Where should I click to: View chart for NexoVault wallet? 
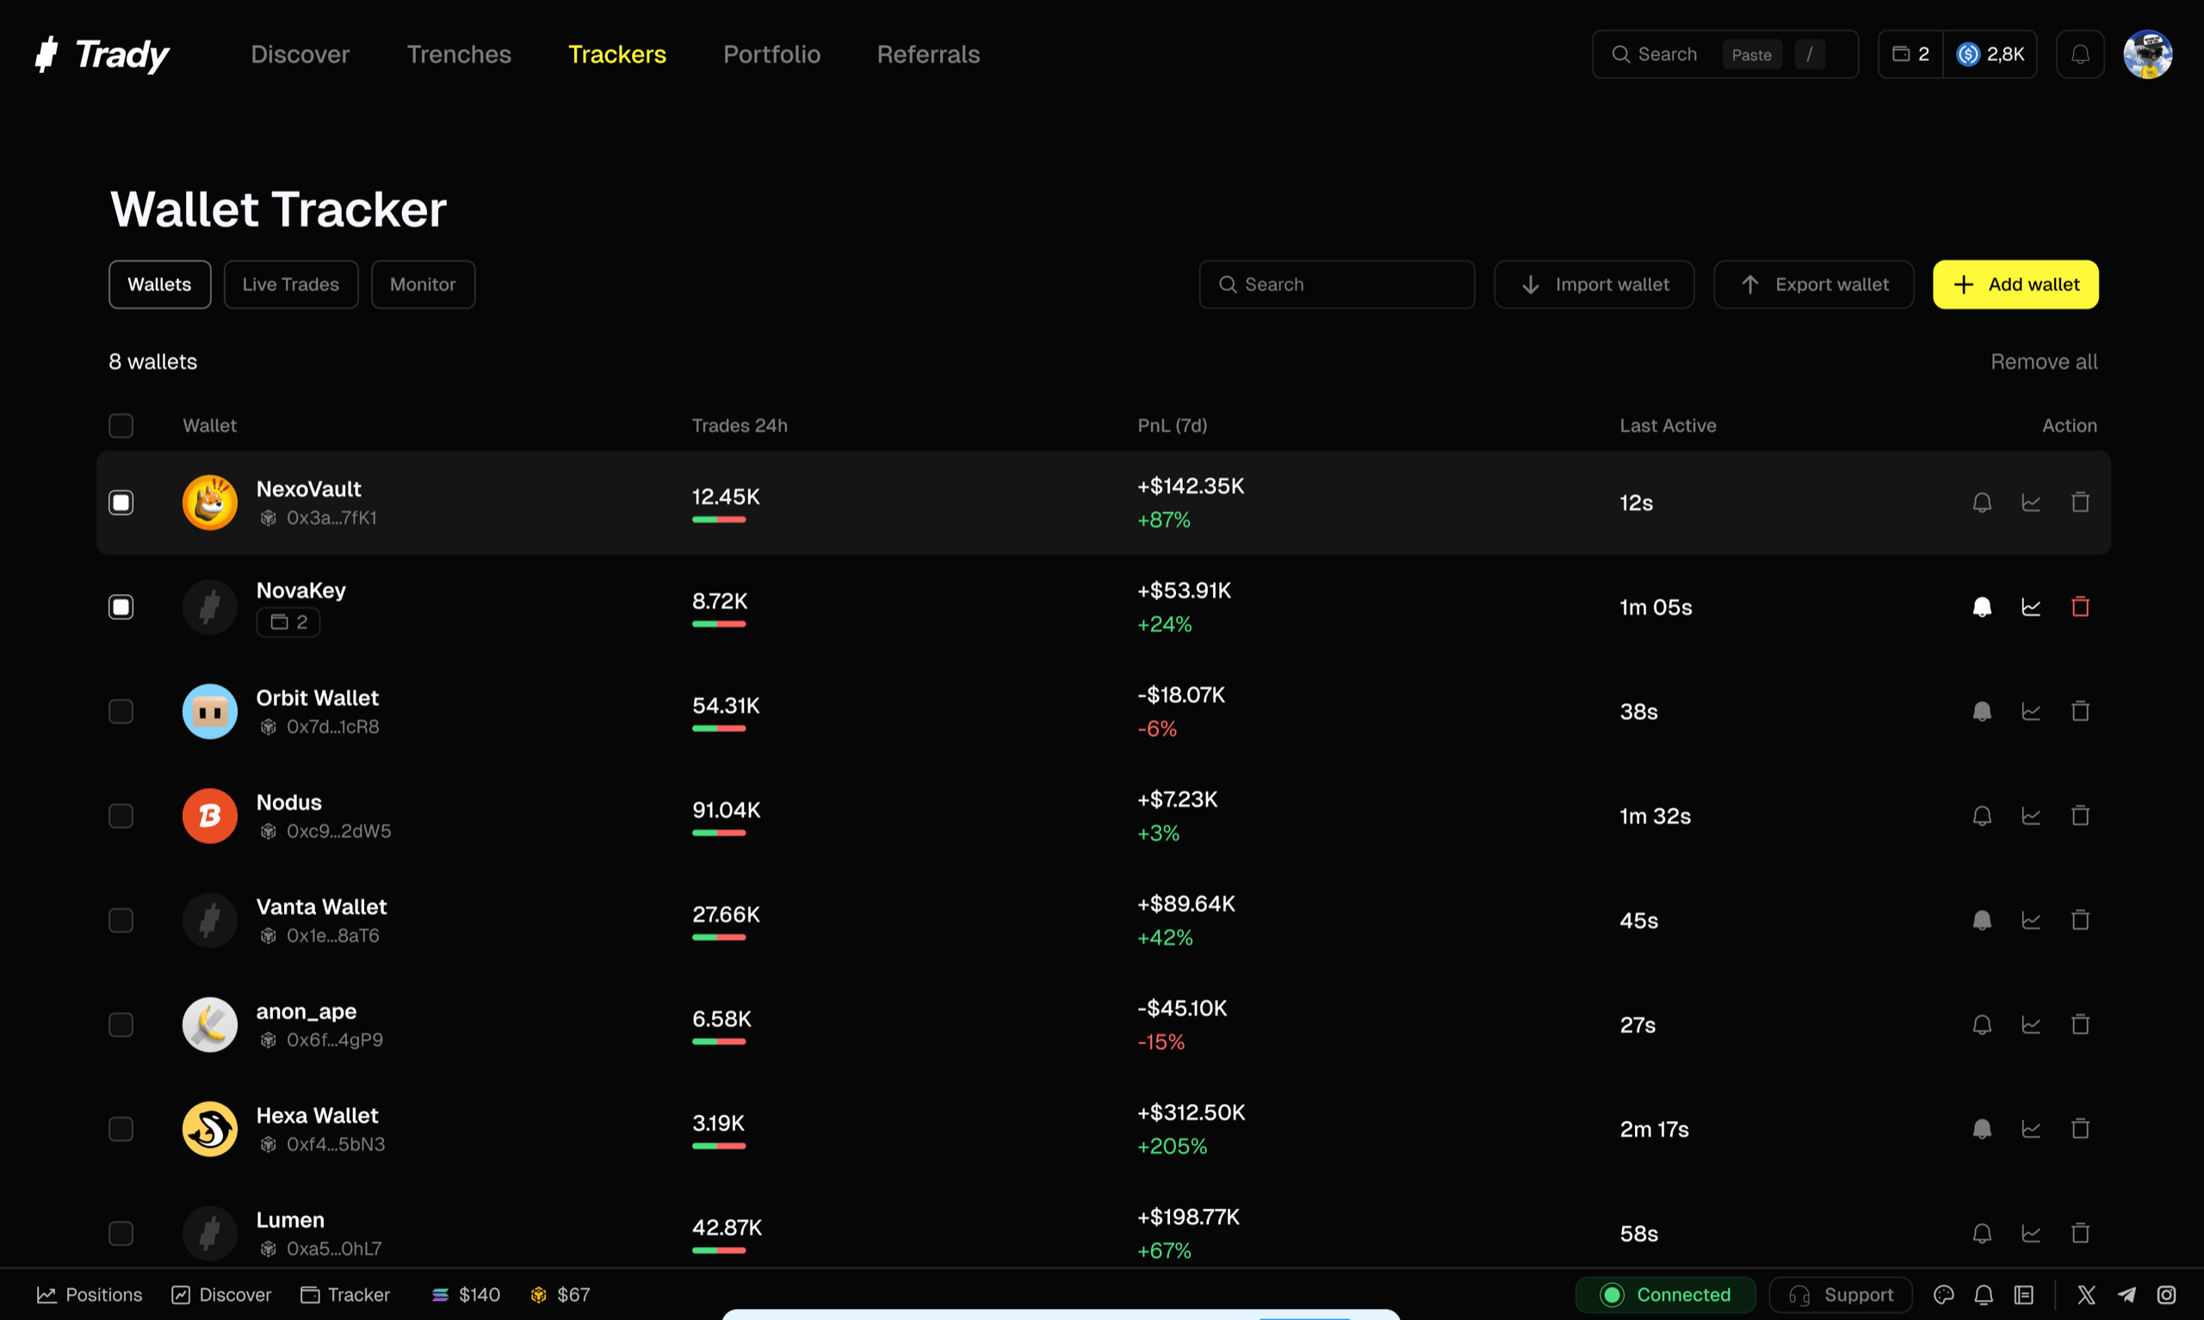2031,503
